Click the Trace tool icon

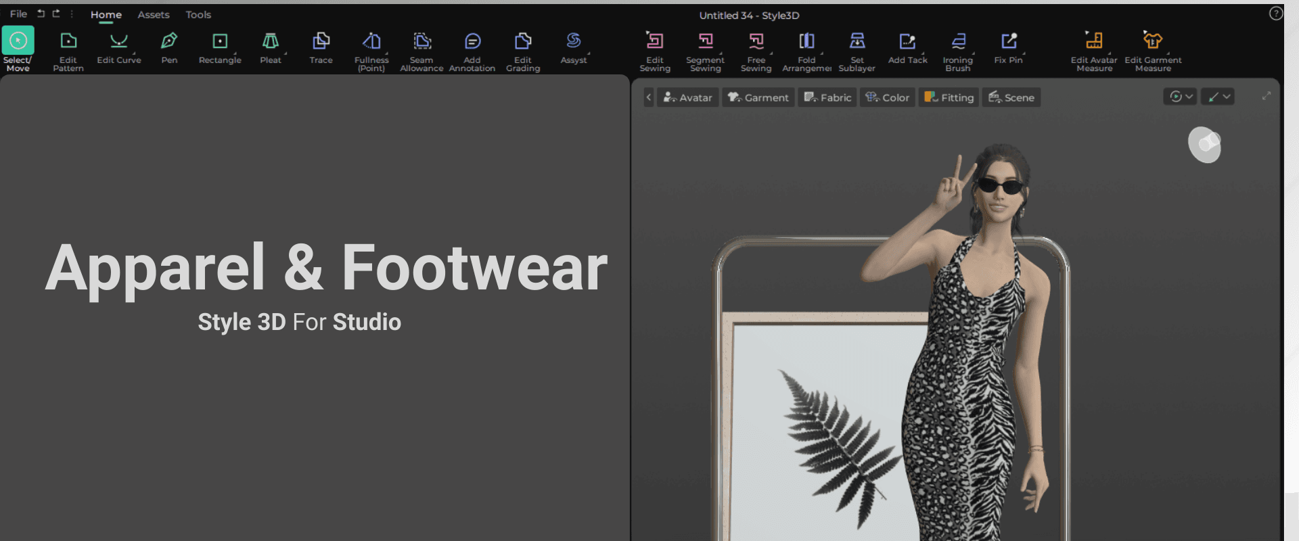pyautogui.click(x=321, y=42)
